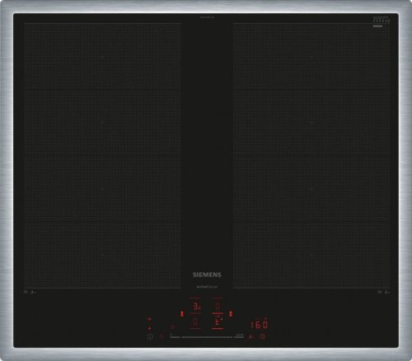Tap the main power on/off icon
Screen dimensions: 412x361
pos(150,337)
